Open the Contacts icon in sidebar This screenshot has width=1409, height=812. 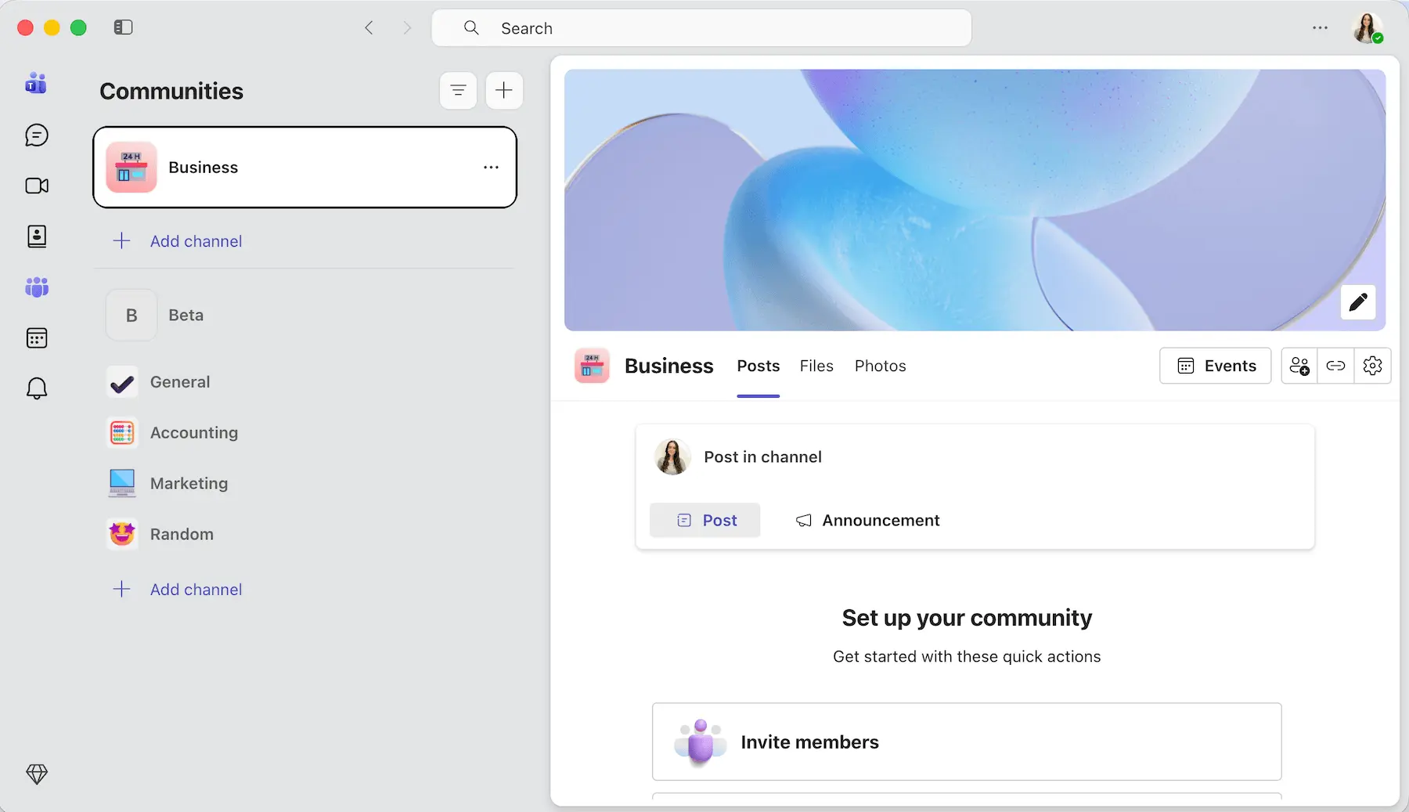pyautogui.click(x=37, y=236)
